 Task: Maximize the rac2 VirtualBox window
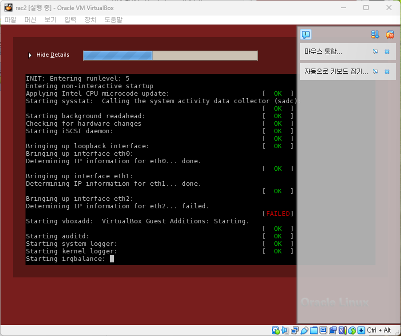click(x=366, y=8)
